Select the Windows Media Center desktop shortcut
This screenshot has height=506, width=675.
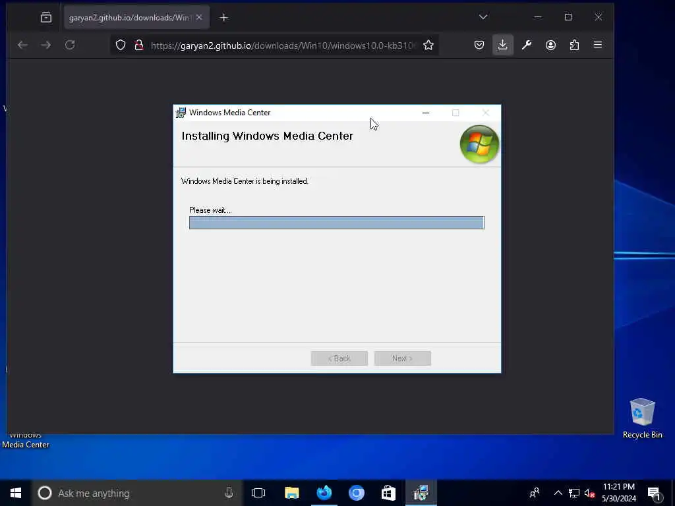[x=25, y=441]
